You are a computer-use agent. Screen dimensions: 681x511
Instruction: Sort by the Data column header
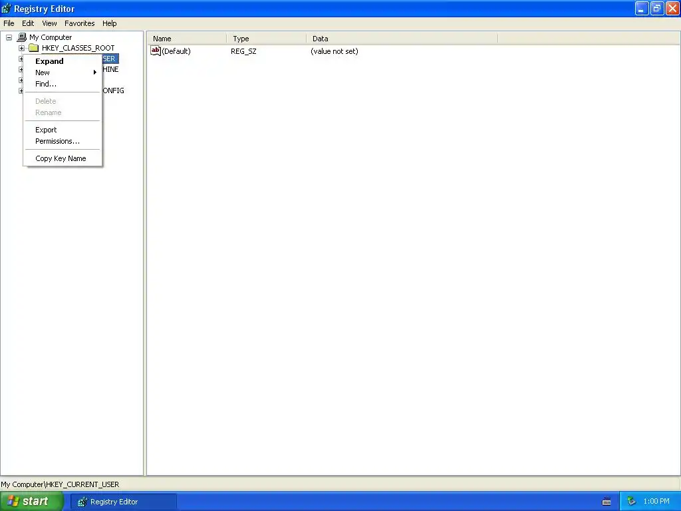(402, 39)
